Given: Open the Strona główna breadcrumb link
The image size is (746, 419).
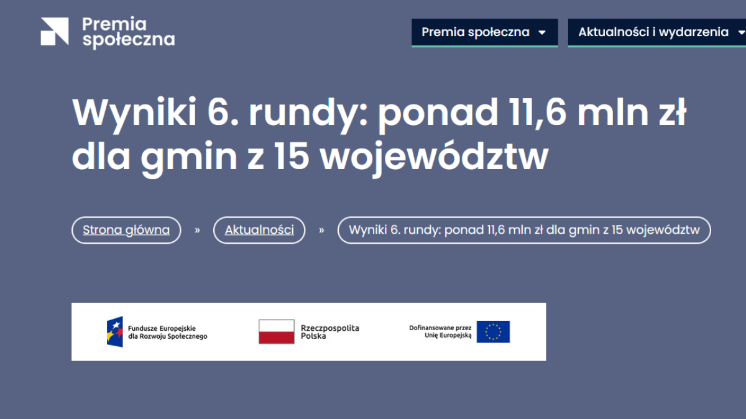Looking at the screenshot, I should (x=126, y=230).
